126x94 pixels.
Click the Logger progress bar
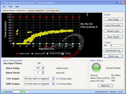116,46
